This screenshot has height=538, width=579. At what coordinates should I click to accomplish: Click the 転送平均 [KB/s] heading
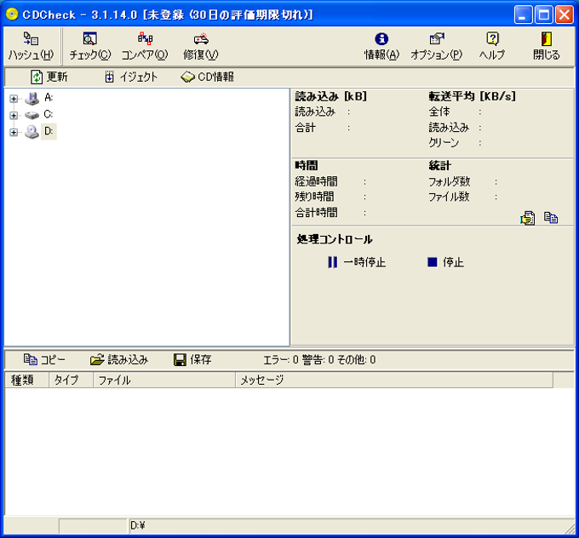(x=472, y=96)
